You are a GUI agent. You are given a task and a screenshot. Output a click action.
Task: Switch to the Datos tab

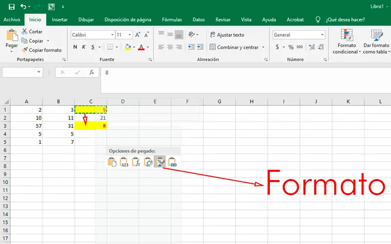click(198, 20)
